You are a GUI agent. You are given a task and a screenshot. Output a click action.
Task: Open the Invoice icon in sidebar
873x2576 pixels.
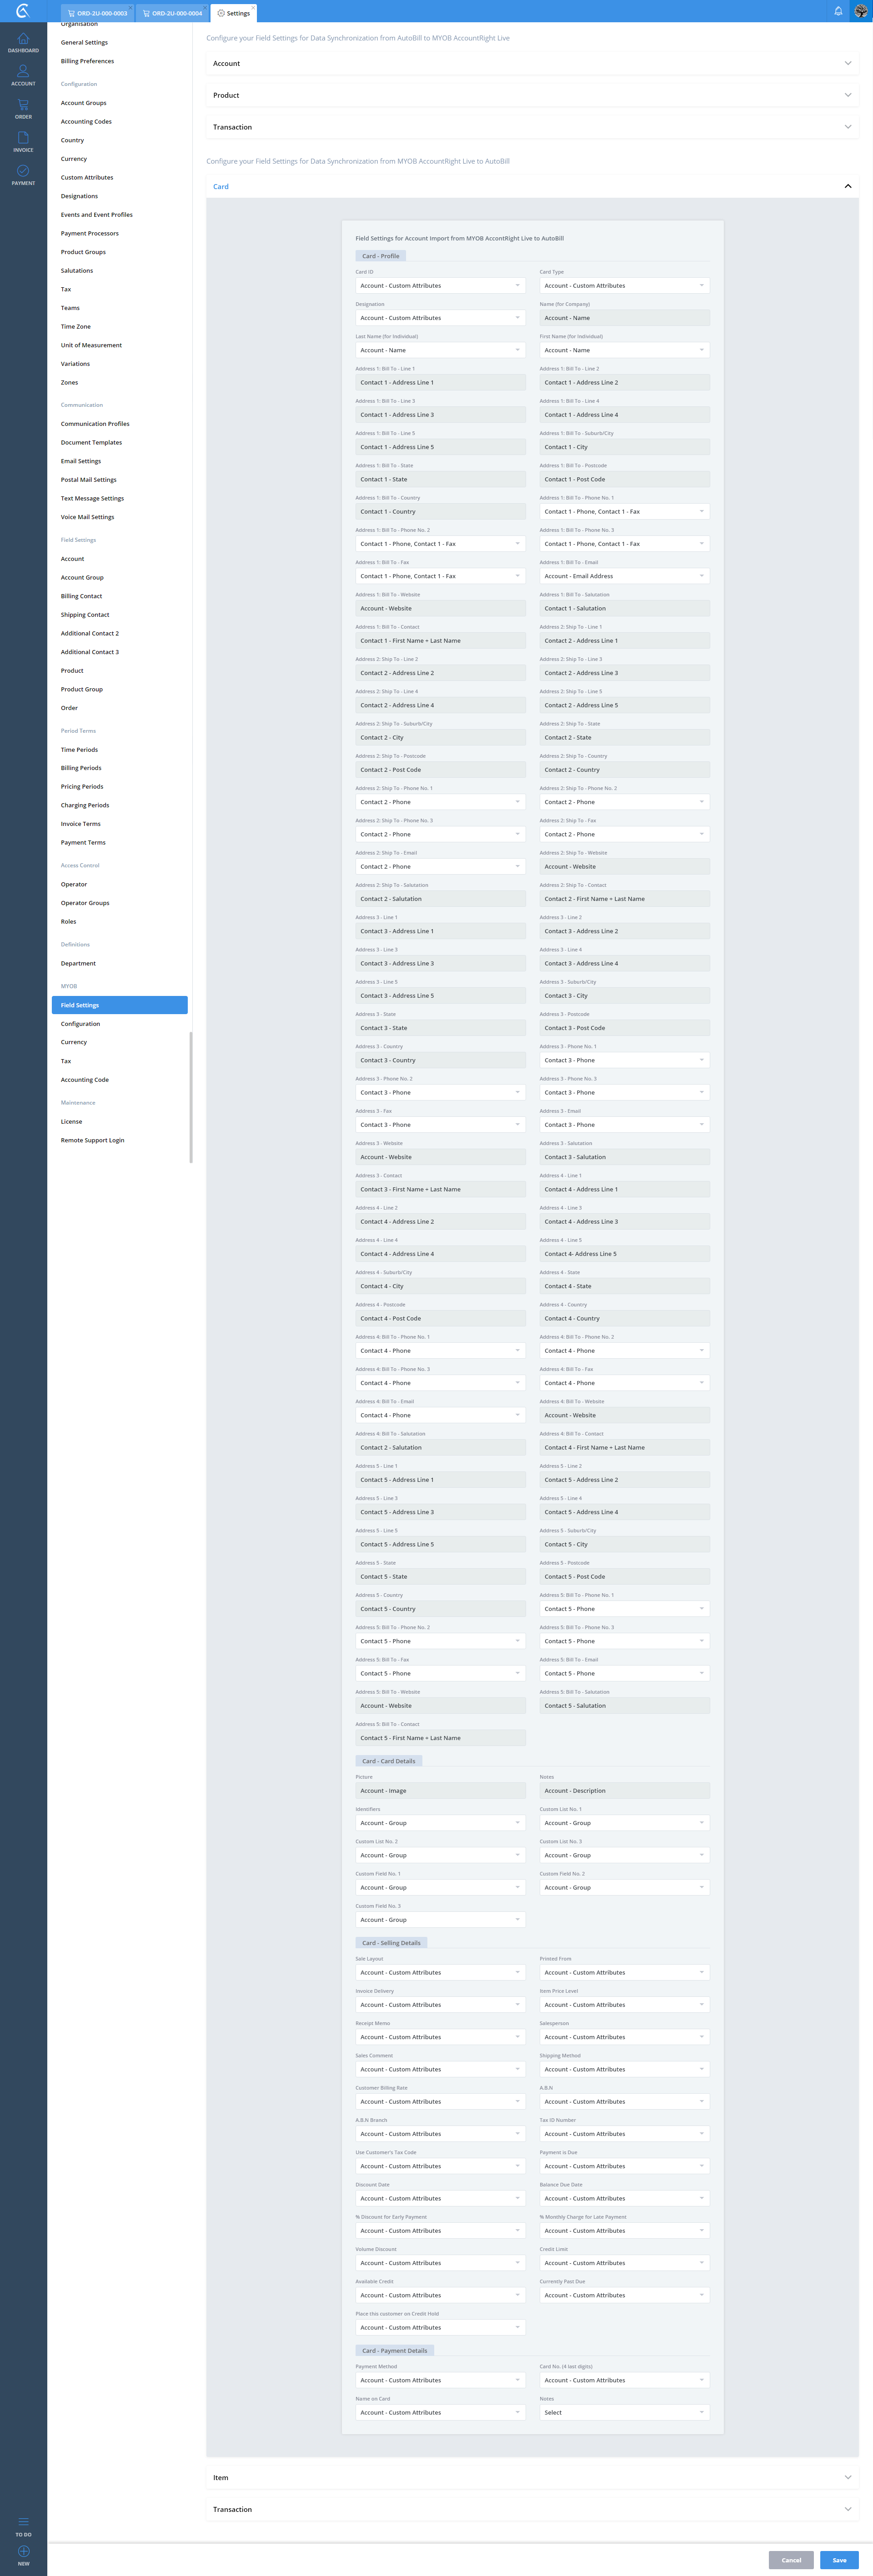23,140
